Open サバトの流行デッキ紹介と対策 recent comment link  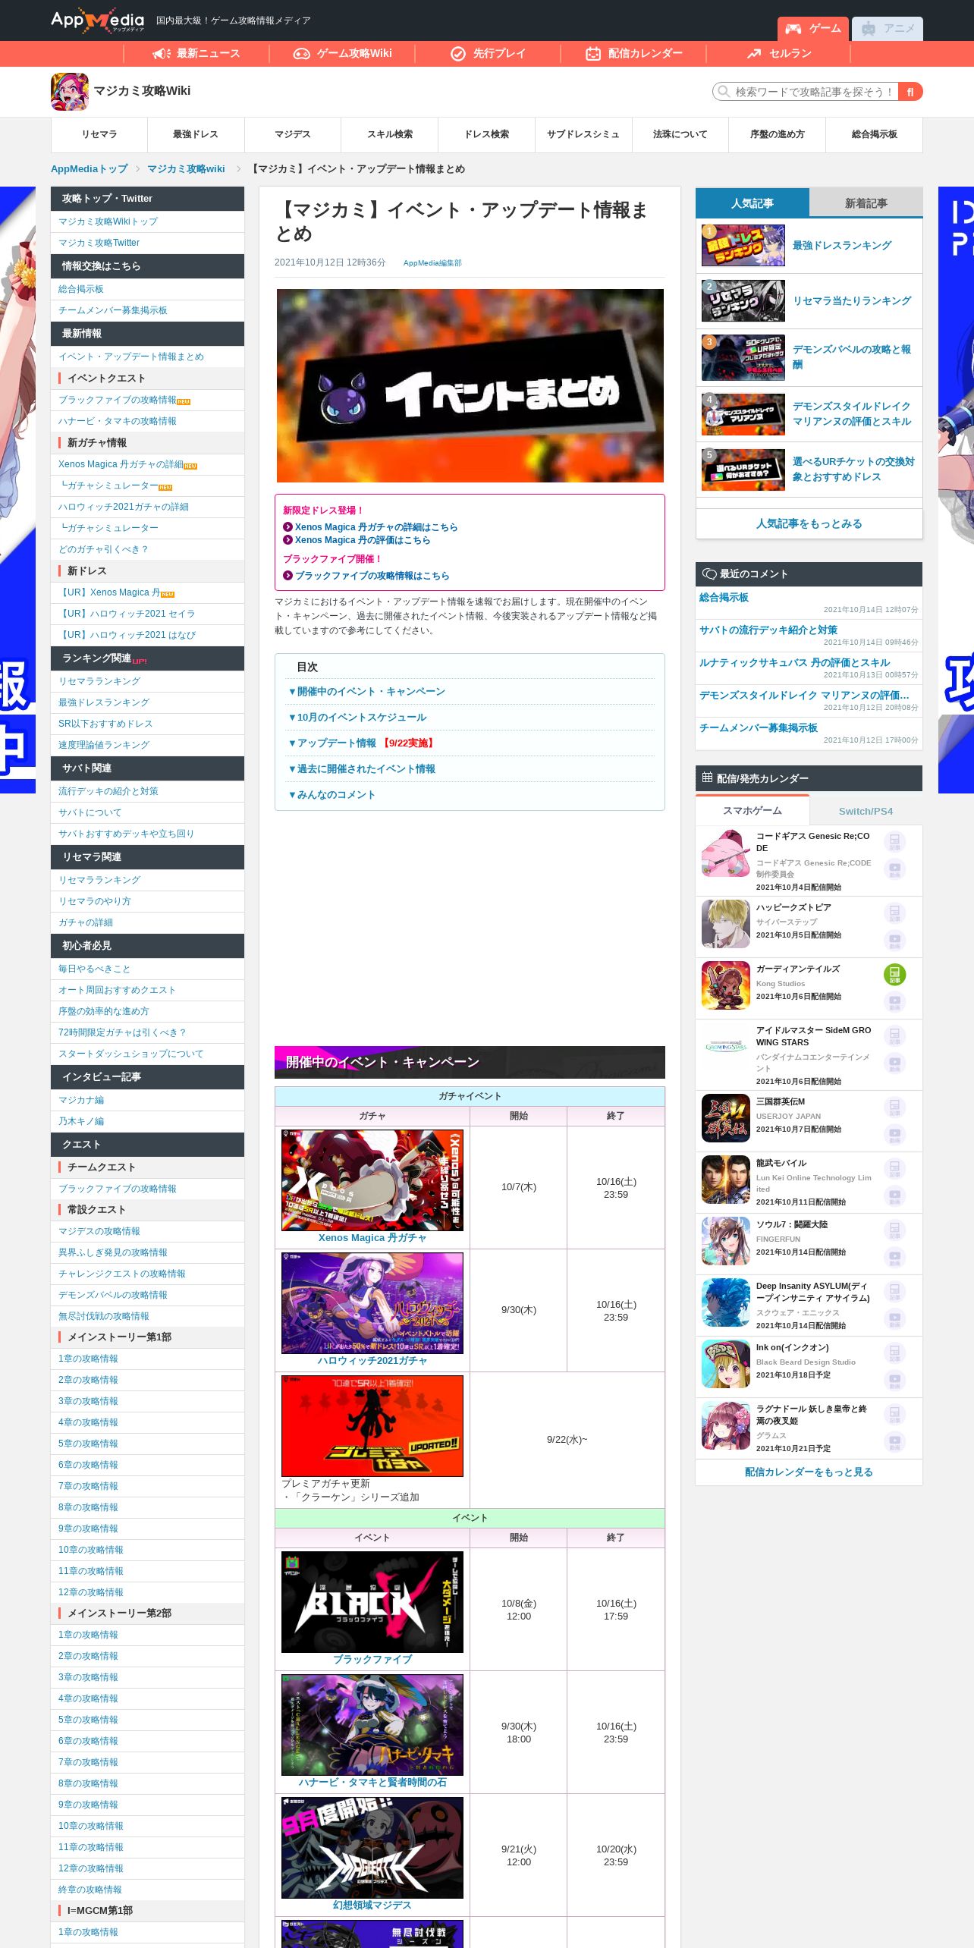(768, 630)
